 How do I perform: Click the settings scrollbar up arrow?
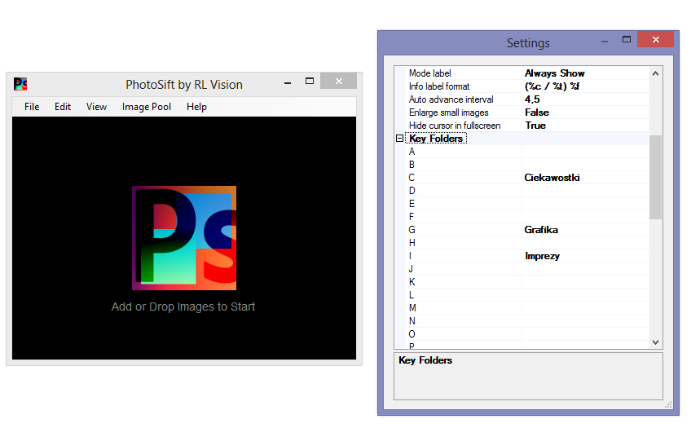click(x=655, y=73)
